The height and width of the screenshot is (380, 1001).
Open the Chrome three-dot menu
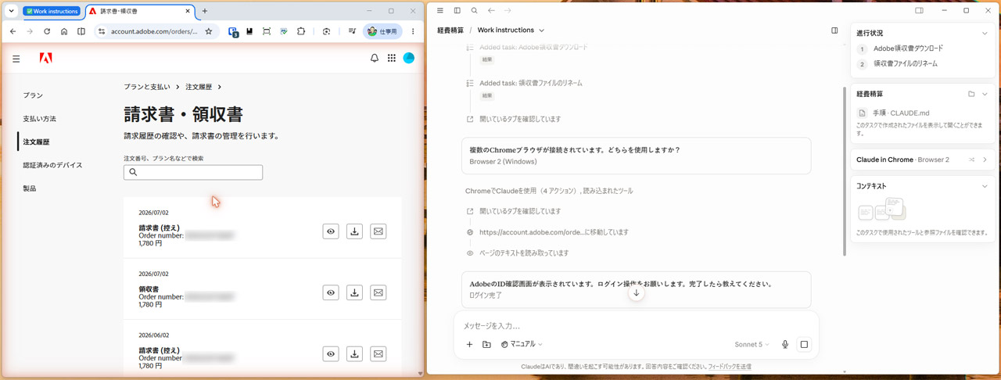(x=413, y=31)
